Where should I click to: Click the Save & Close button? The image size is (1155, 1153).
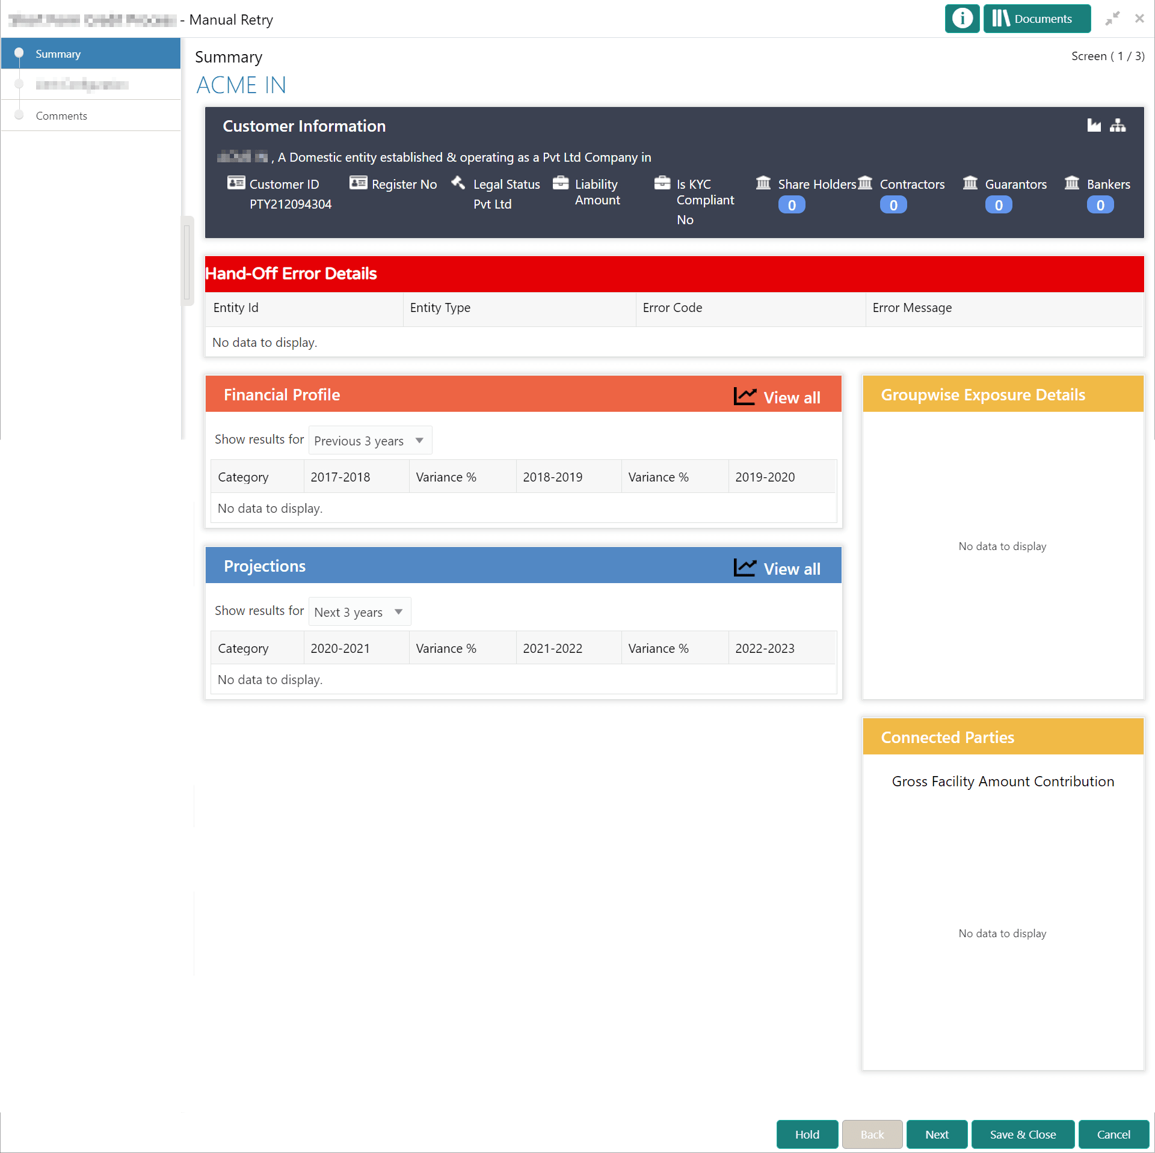click(1023, 1134)
